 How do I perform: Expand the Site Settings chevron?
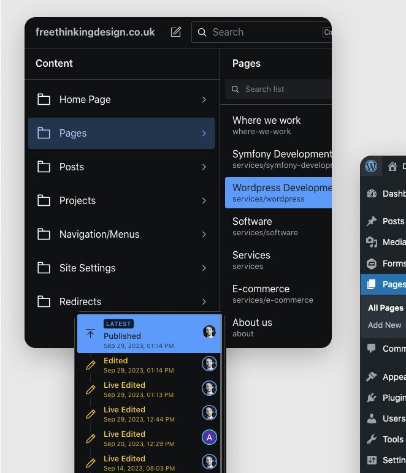coord(204,268)
